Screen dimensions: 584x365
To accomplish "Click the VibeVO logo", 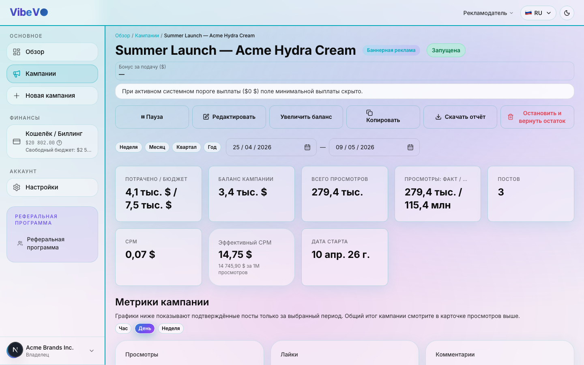I will point(29,12).
